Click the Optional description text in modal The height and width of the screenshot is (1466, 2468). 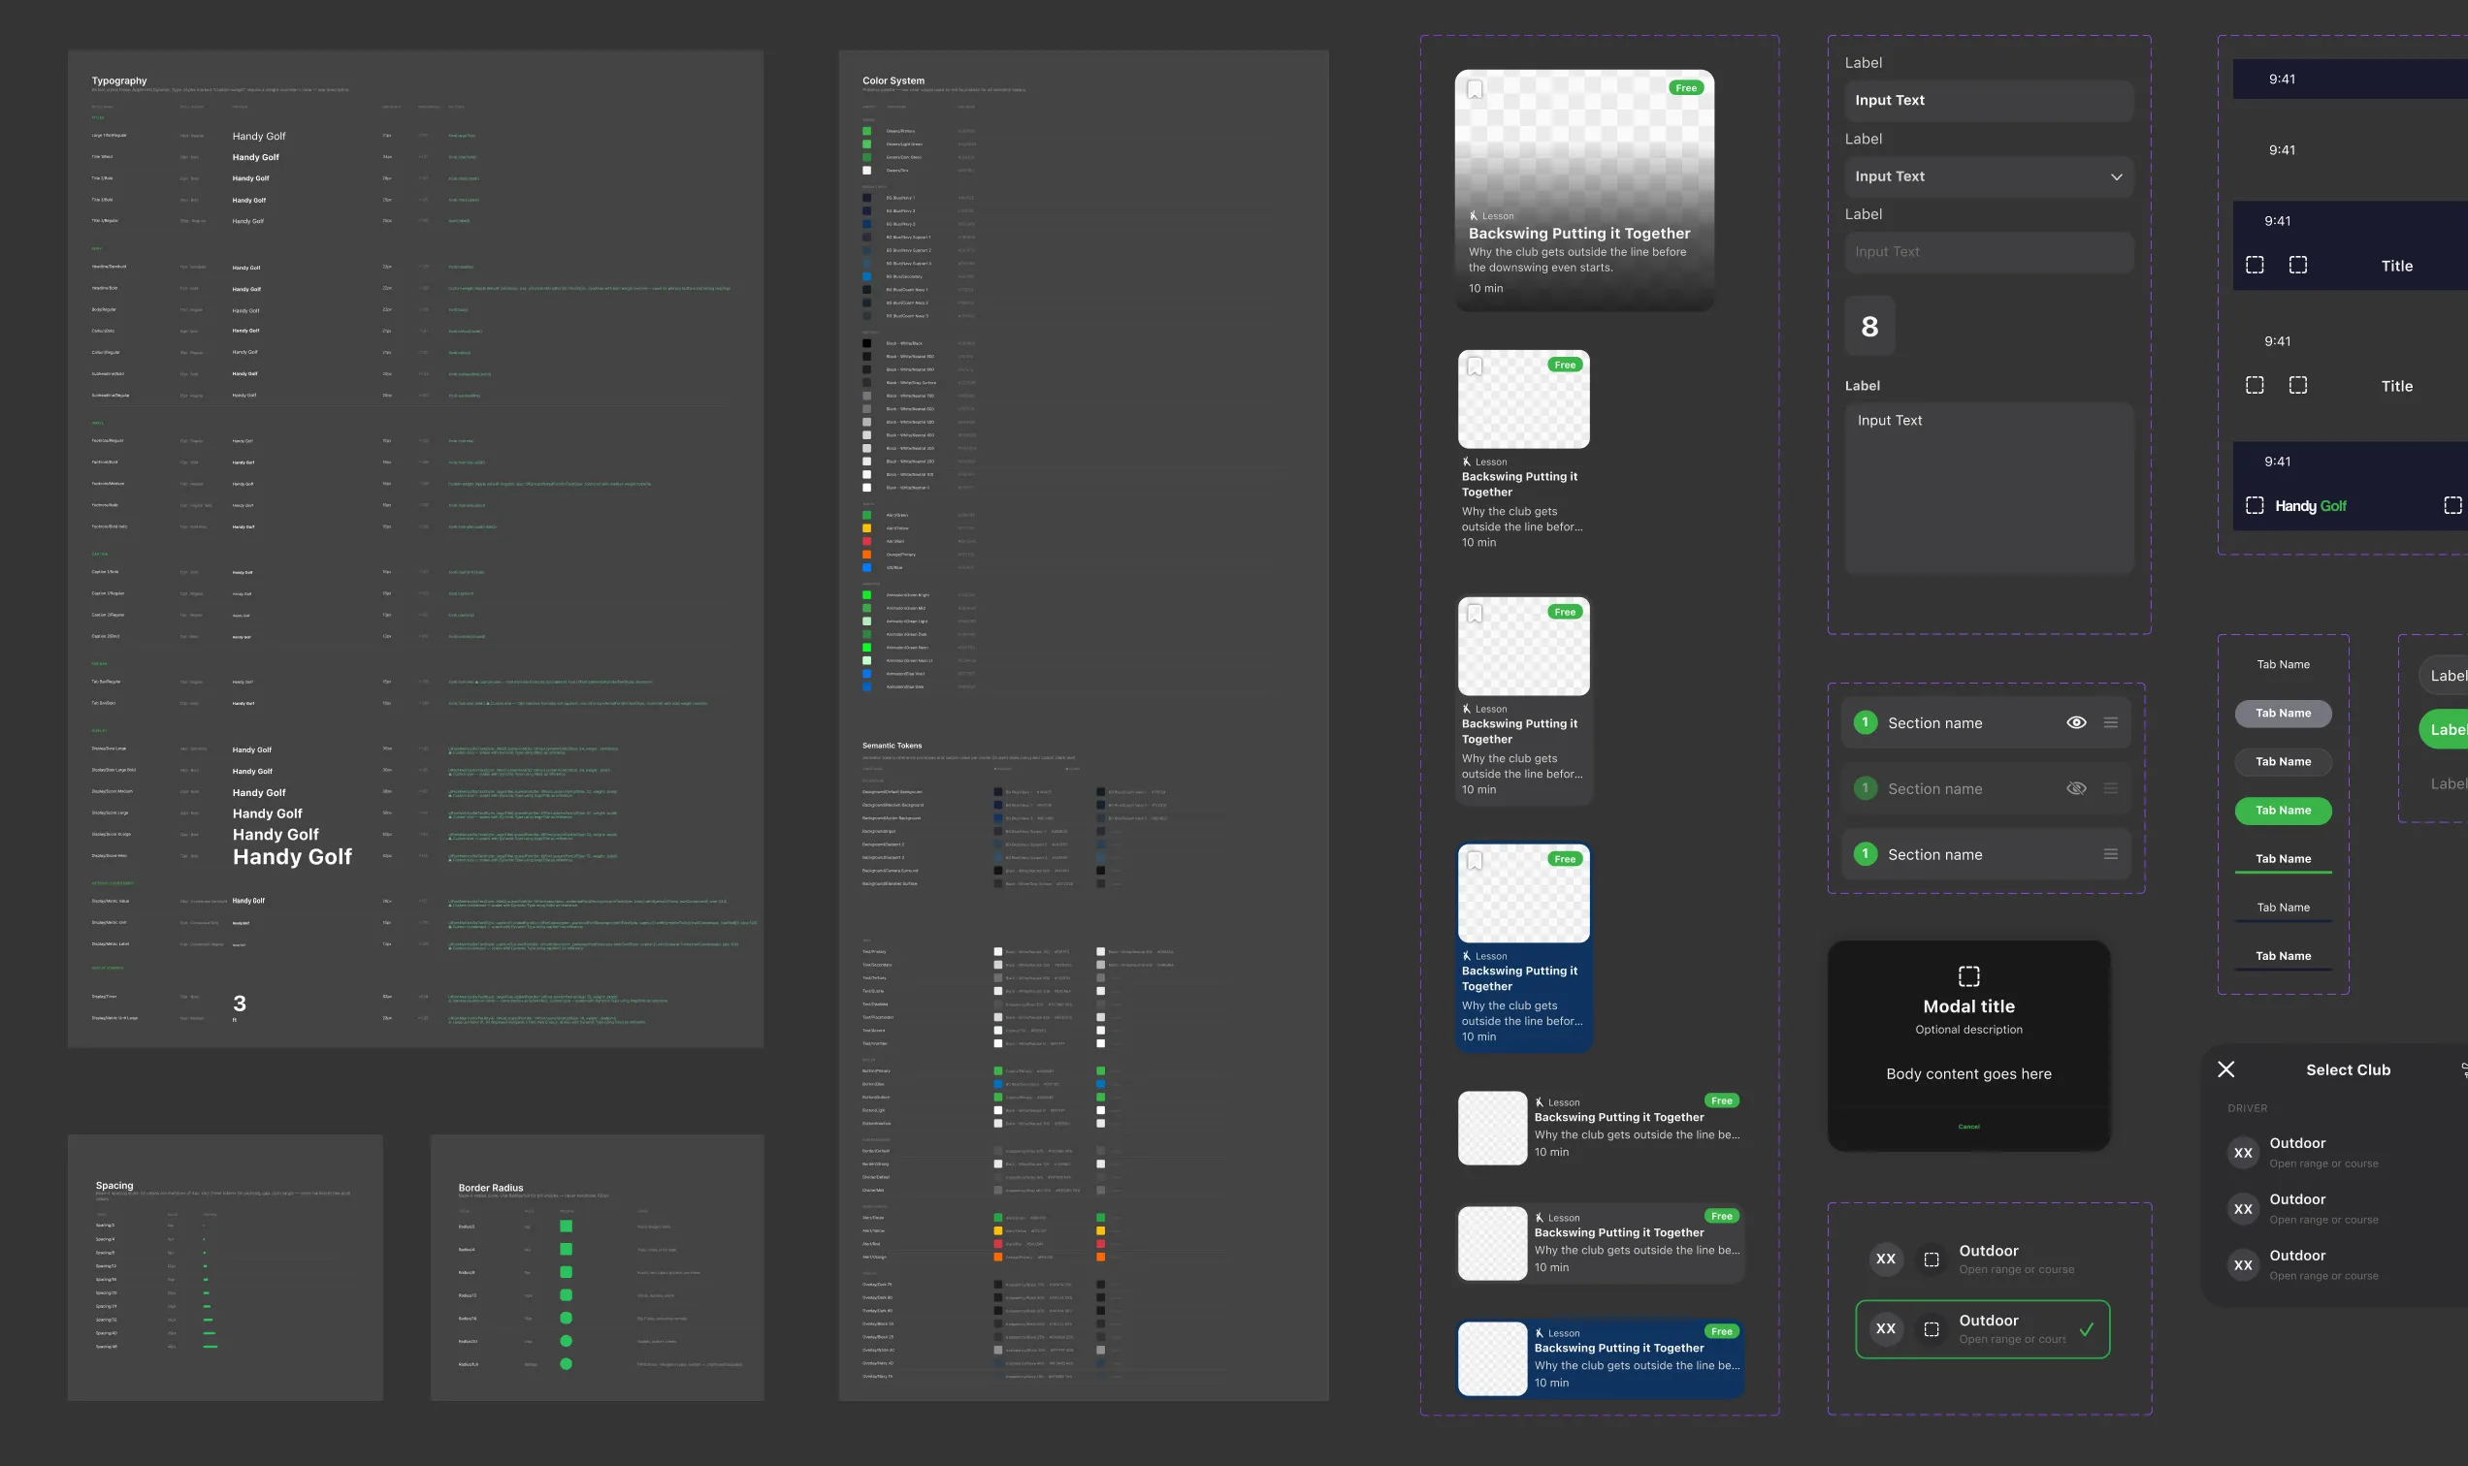[x=1967, y=1030]
